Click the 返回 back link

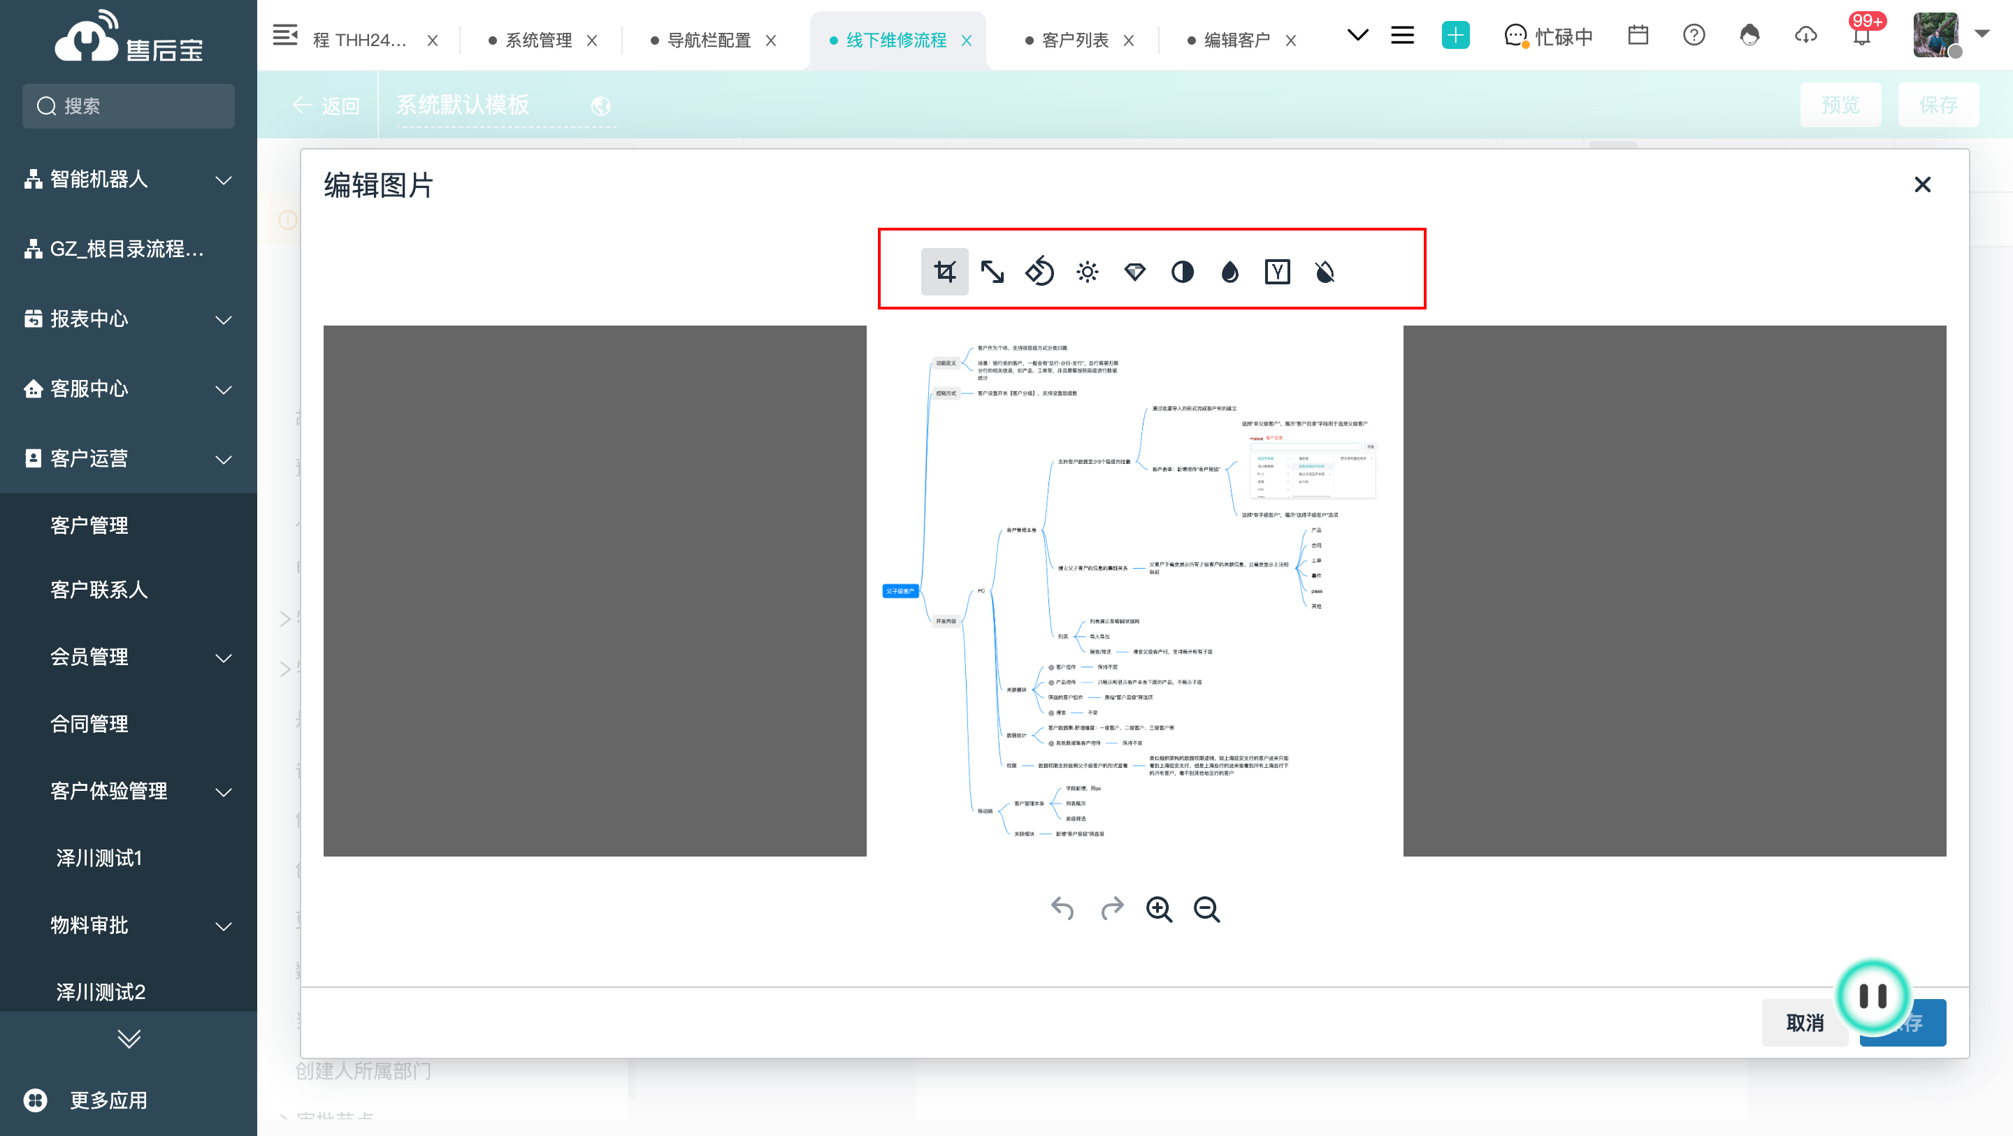coord(325,105)
